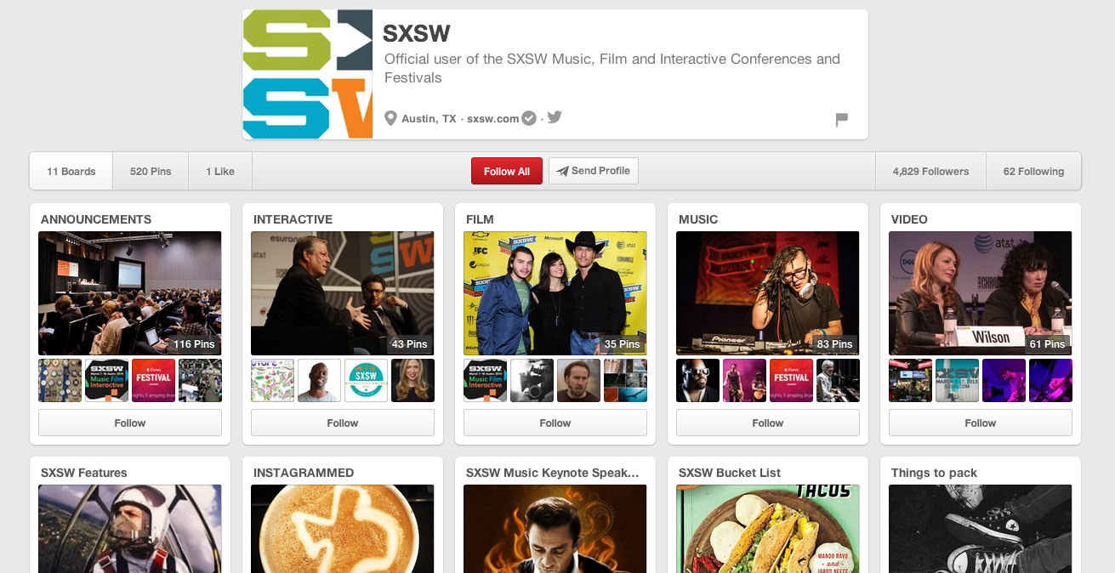Open the FILM board title
The height and width of the screenshot is (573, 1115).
(480, 219)
